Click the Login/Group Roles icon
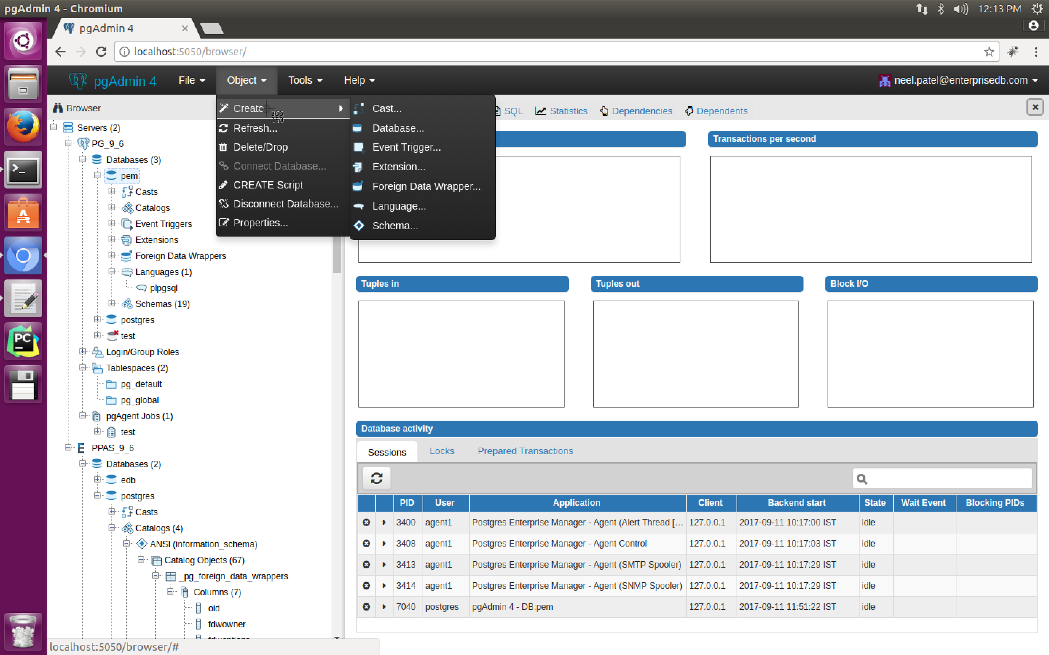The height and width of the screenshot is (655, 1049). [x=98, y=352]
